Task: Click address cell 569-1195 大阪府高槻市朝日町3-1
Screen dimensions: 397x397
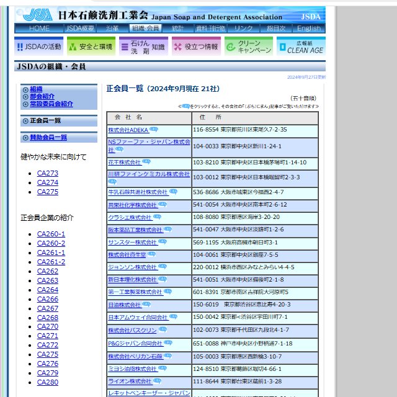Action: 255,243
